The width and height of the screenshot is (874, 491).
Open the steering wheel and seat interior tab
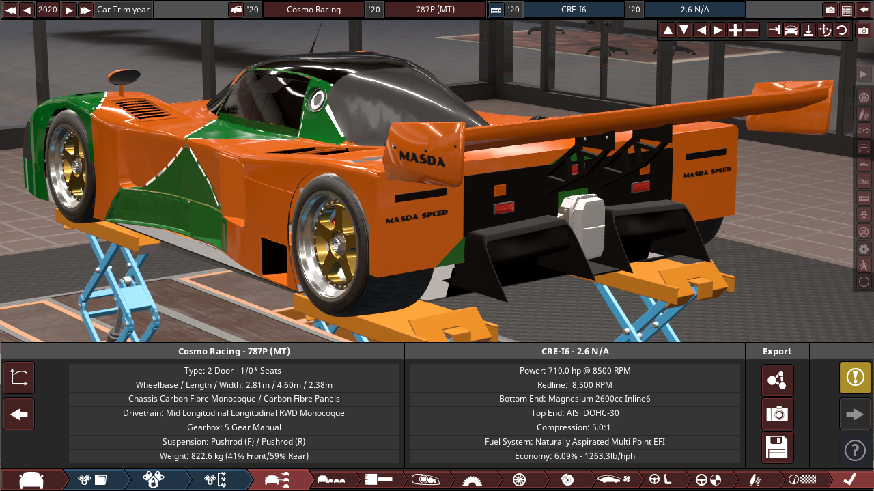coord(660,479)
